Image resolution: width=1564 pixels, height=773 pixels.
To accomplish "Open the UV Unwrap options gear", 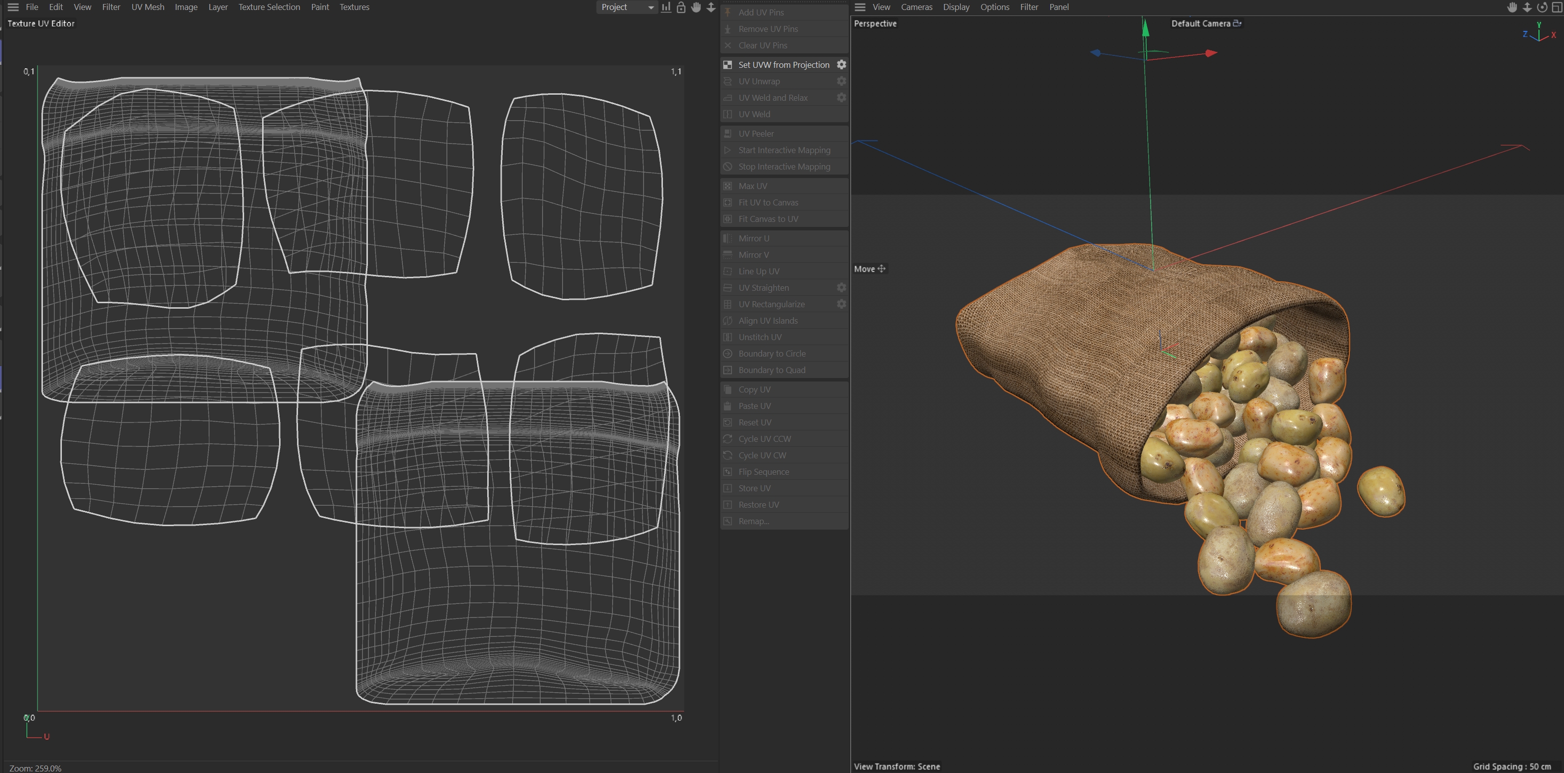I will (842, 81).
